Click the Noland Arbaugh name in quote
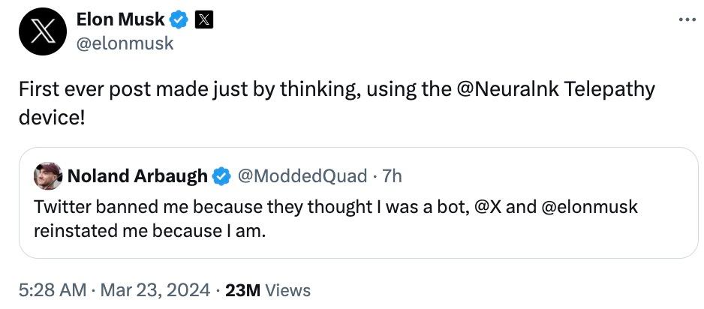The image size is (704, 309). [x=137, y=177]
